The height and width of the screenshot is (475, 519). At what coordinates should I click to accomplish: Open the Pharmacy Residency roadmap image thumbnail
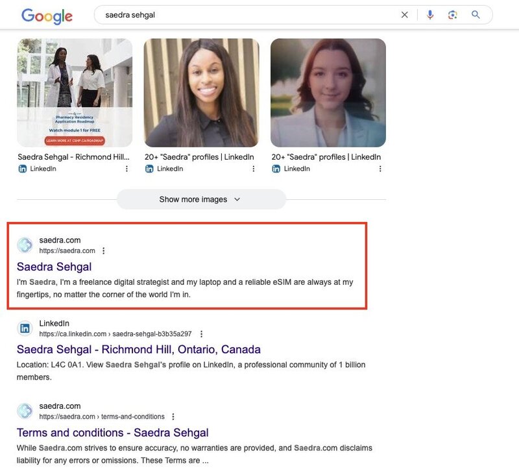[x=75, y=93]
